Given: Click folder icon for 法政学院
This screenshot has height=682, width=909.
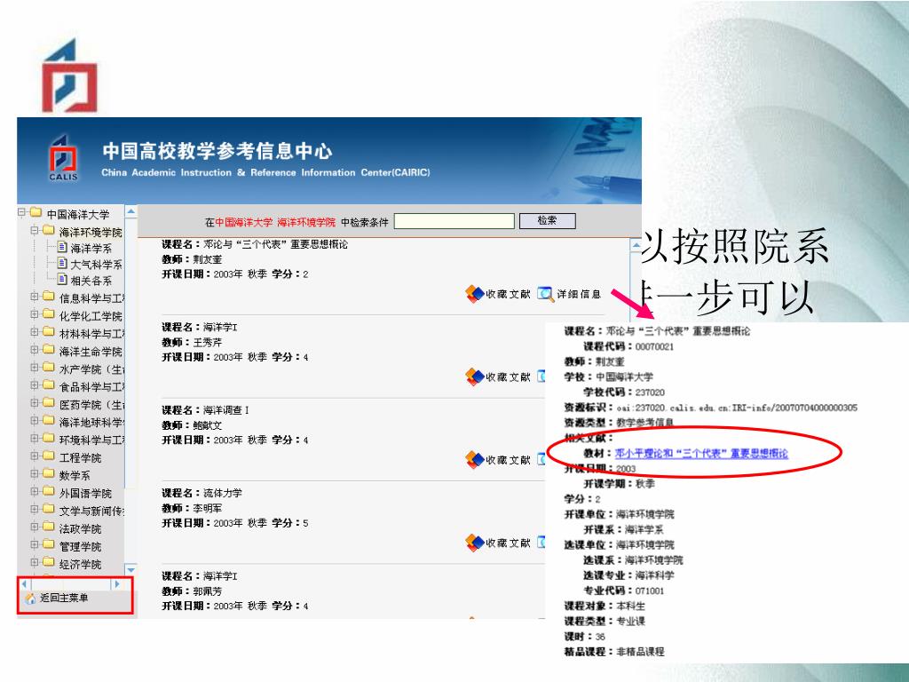Looking at the screenshot, I should point(49,527).
